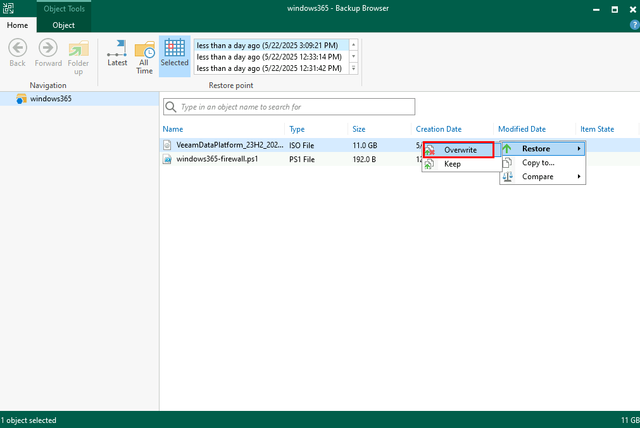
Task: Select Copy to... in context menu
Action: (x=543, y=163)
